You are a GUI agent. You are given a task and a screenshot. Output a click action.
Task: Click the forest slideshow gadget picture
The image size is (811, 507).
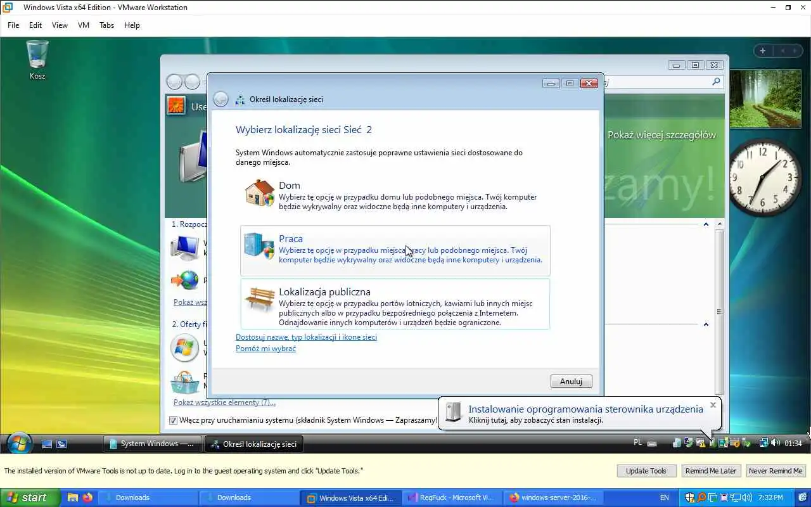765,99
